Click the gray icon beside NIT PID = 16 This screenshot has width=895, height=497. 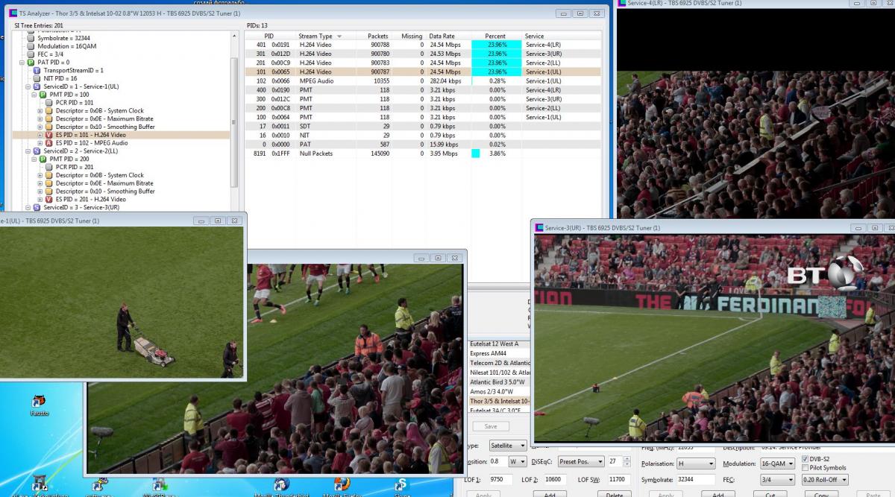click(x=37, y=78)
